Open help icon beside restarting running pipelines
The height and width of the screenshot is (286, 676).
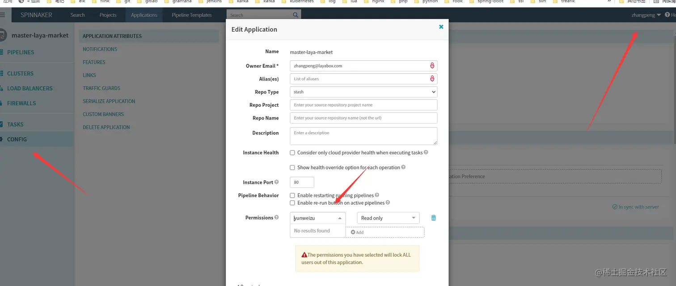point(377,195)
